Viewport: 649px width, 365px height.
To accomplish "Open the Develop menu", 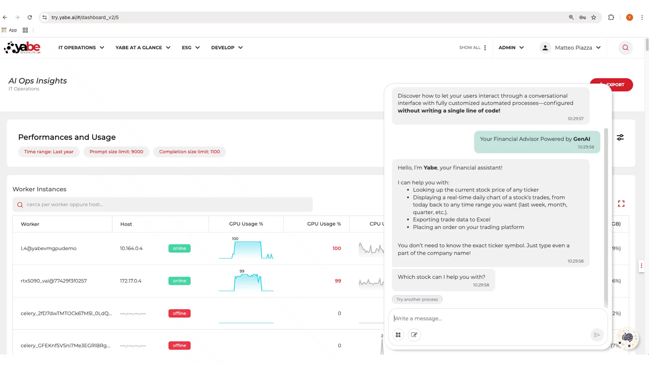I will click(227, 48).
